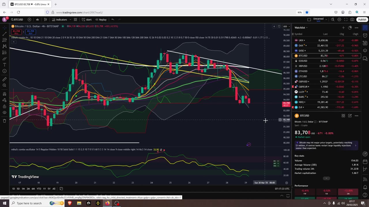Open the Bitcoin news headline about price targets
The image size is (369, 207).
click(326, 145)
